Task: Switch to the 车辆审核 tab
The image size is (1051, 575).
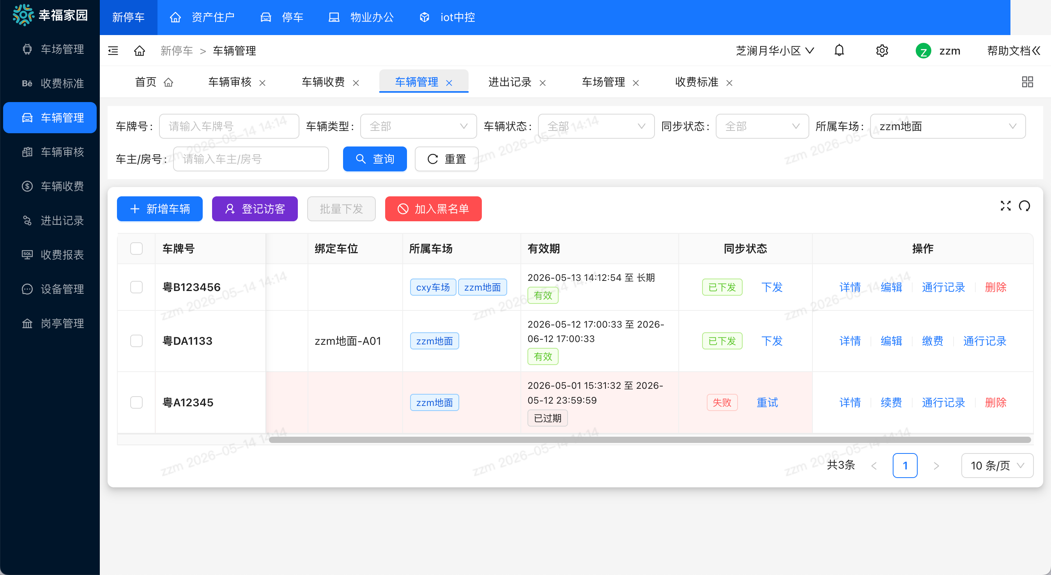Action: 230,82
